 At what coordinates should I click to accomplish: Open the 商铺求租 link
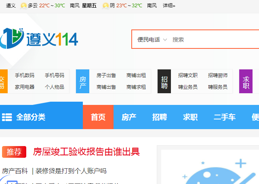[136, 87]
